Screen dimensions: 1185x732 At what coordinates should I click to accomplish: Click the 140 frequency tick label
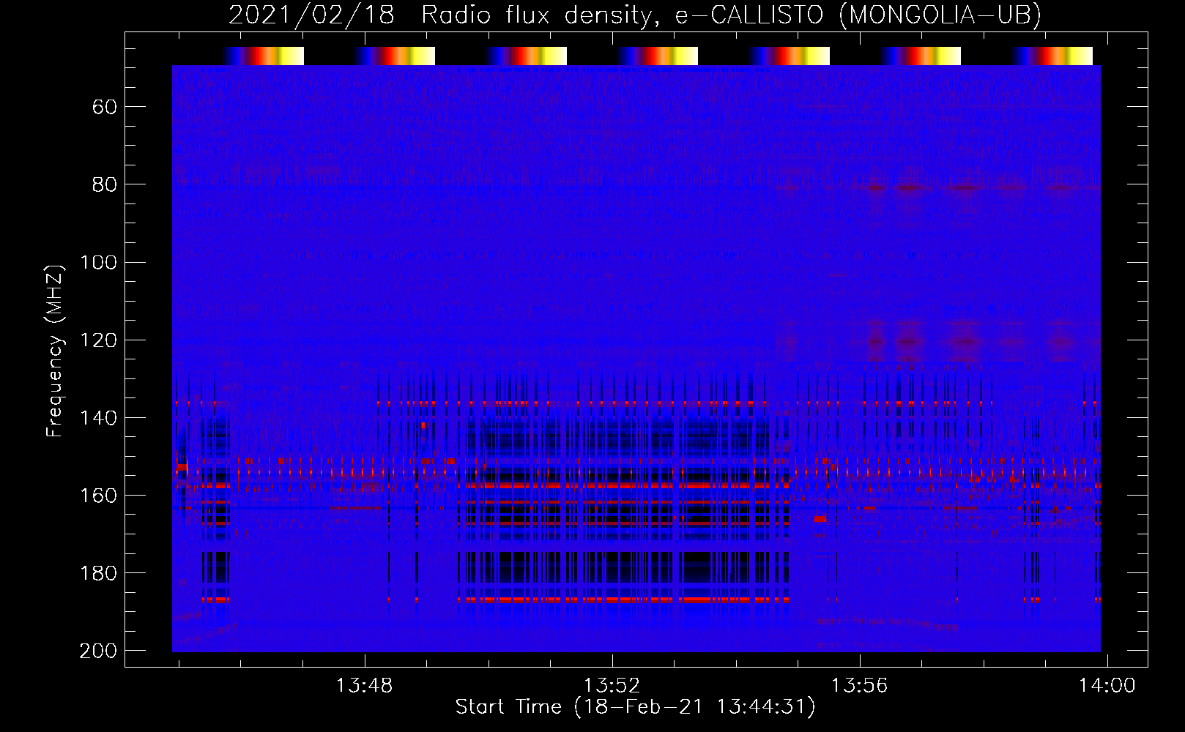pyautogui.click(x=98, y=418)
